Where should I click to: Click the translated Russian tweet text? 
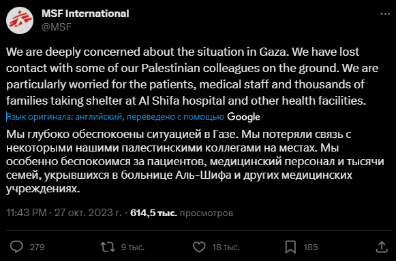pos(195,162)
